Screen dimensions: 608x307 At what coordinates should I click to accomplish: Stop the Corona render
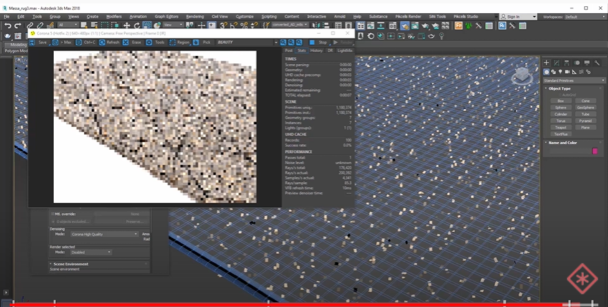(319, 42)
